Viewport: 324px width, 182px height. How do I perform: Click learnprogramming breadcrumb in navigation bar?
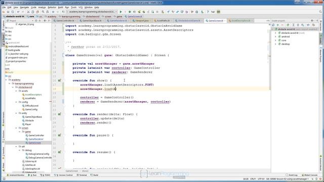click(69, 16)
